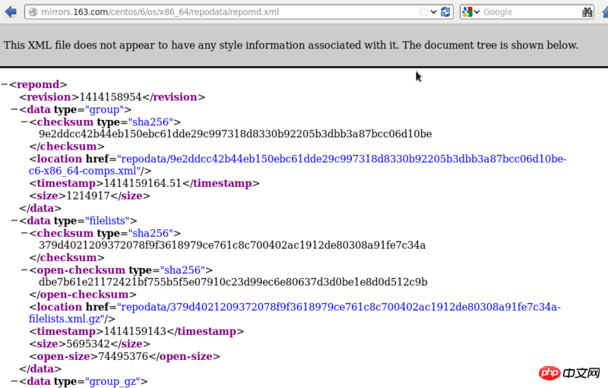Collapse the data type="filelists" node
The width and height of the screenshot is (608, 388).
(14, 221)
